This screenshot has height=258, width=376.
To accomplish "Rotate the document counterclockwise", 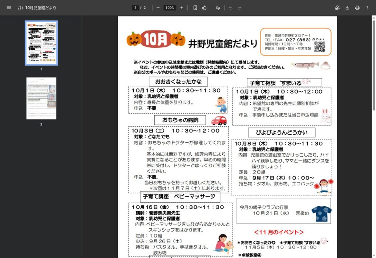I will [x=204, y=8].
